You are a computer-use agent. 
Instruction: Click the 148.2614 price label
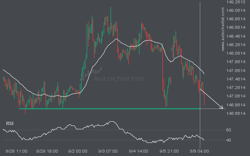point(236,45)
